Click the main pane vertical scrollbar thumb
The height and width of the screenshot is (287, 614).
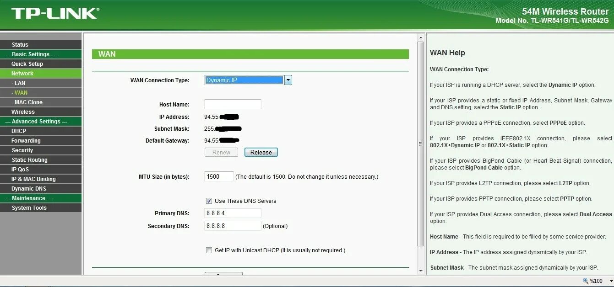click(x=421, y=143)
